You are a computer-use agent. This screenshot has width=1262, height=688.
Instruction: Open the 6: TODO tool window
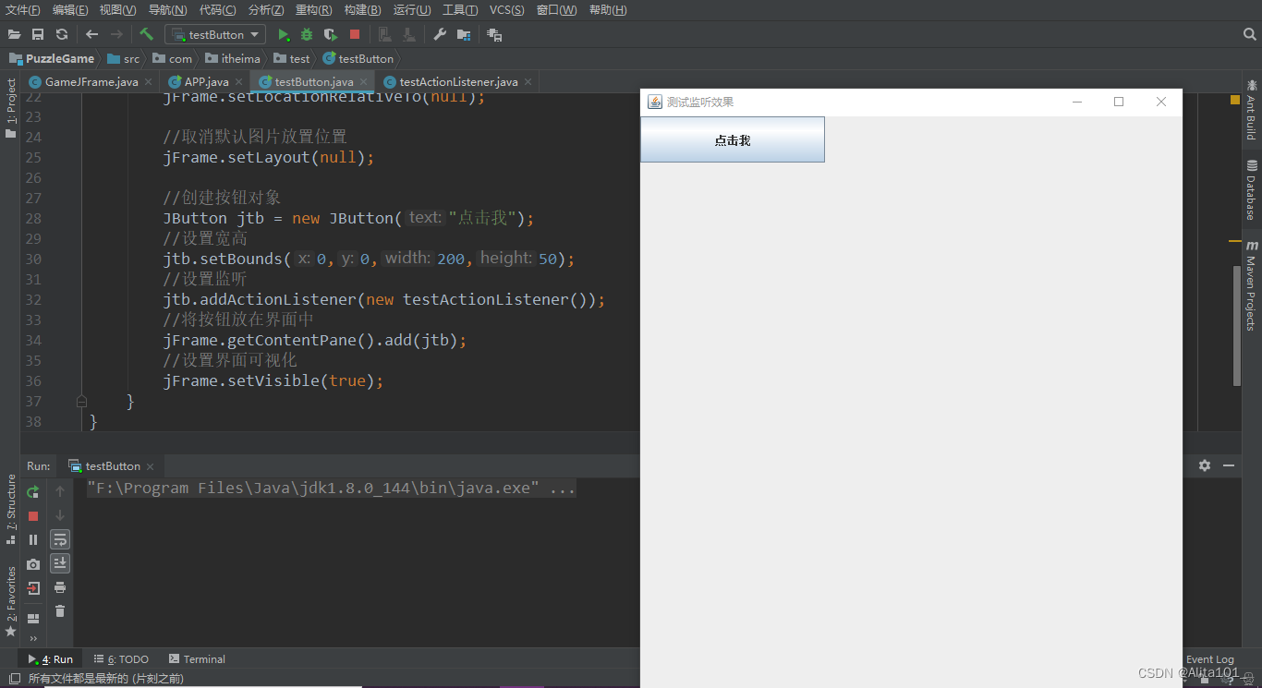coord(121,659)
